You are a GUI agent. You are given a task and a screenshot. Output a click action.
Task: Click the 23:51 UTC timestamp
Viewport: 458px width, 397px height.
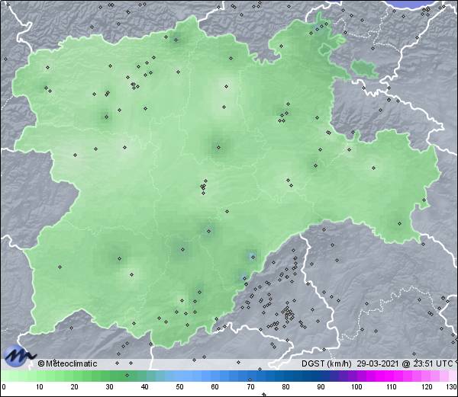click(x=431, y=363)
